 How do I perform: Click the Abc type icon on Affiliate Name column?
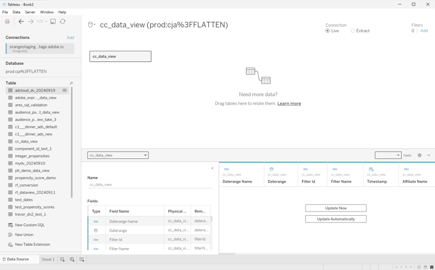click(x=407, y=169)
